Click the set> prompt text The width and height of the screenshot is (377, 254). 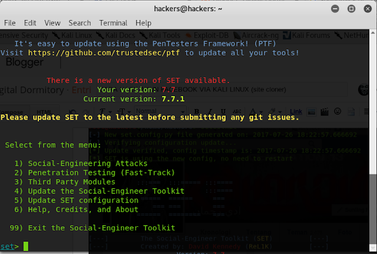click(9, 246)
